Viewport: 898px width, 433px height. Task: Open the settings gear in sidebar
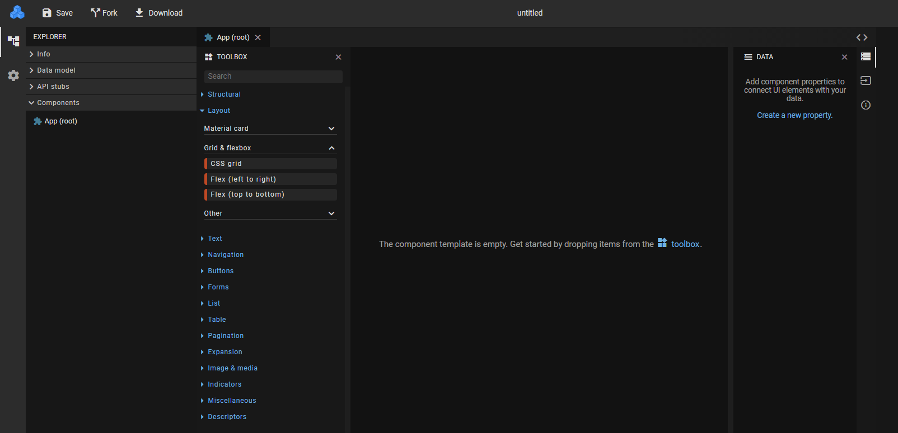click(x=13, y=75)
